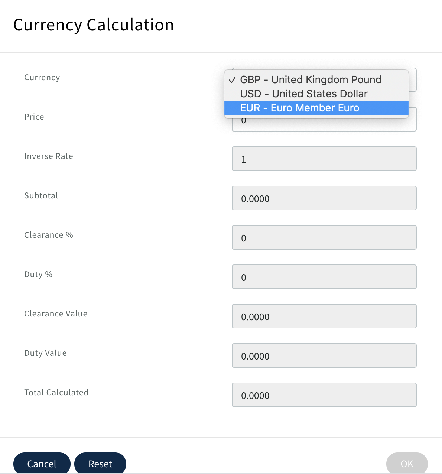Confirm with the OK button

(407, 463)
